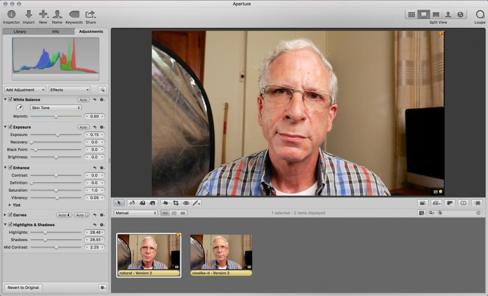Open the Skin Tone white balance menu

click(x=55, y=108)
